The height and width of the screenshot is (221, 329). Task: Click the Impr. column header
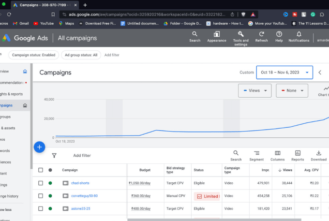click(266, 170)
